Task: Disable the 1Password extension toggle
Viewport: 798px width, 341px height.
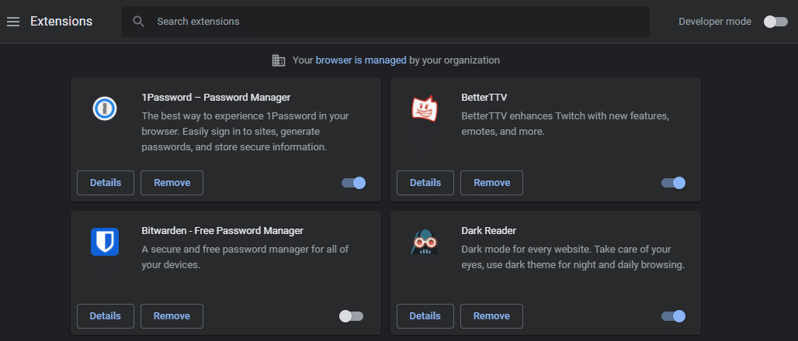Action: [x=354, y=183]
